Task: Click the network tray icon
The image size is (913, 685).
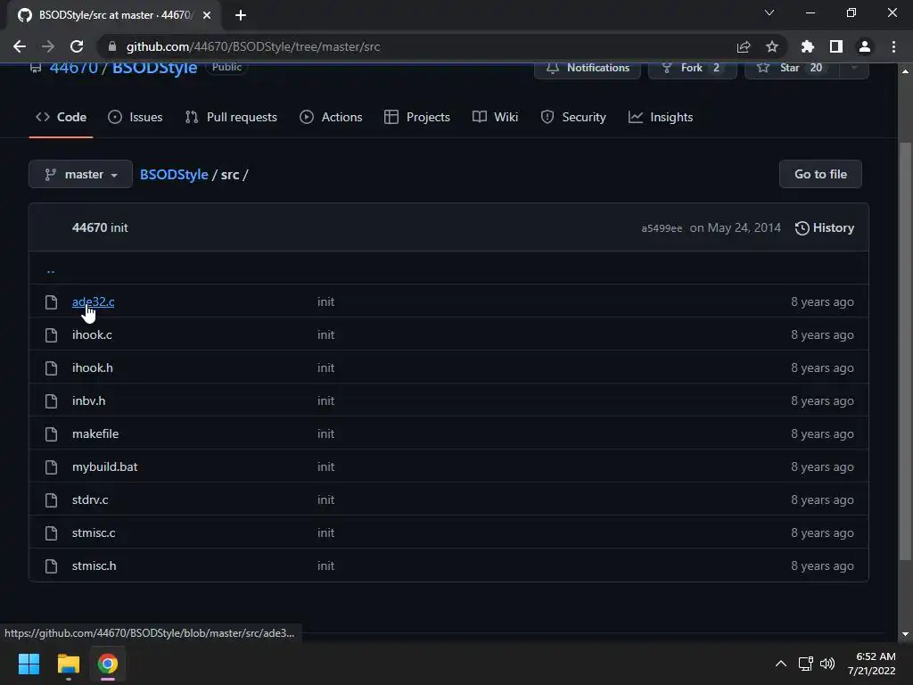Action: [806, 664]
